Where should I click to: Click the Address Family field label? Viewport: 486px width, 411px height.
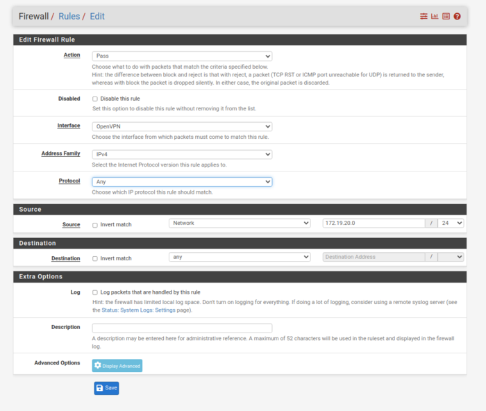point(61,153)
